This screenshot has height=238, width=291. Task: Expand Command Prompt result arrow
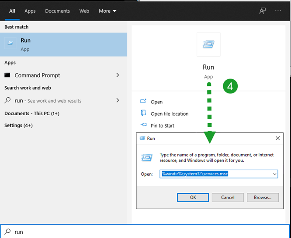point(118,75)
